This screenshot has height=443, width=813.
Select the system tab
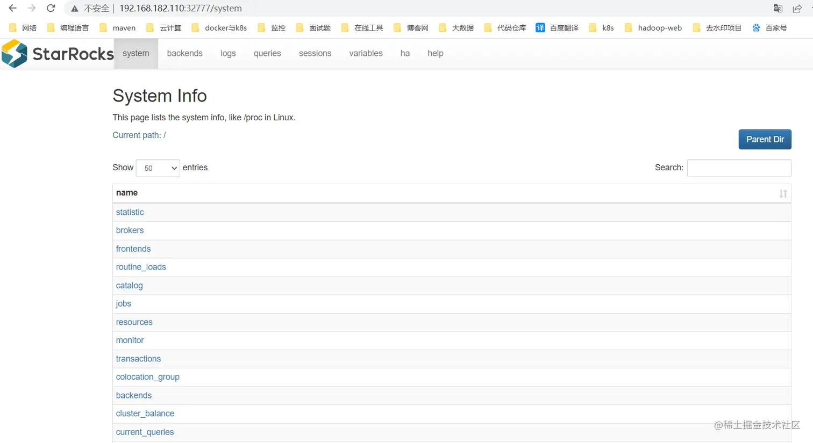[136, 53]
